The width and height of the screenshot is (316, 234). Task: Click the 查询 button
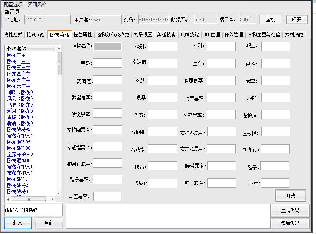click(49, 223)
